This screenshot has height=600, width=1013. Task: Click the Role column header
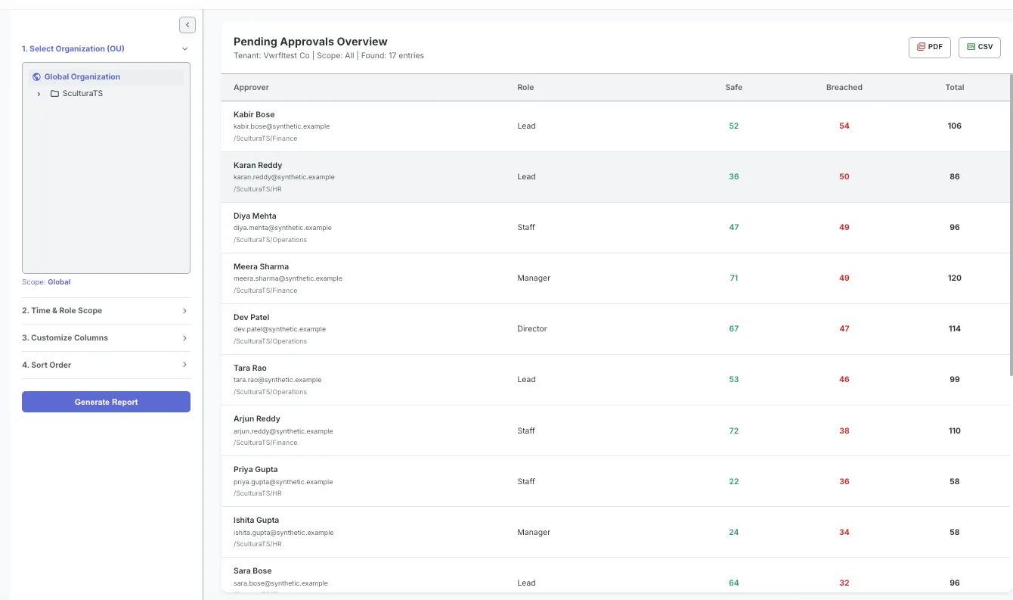coord(525,88)
